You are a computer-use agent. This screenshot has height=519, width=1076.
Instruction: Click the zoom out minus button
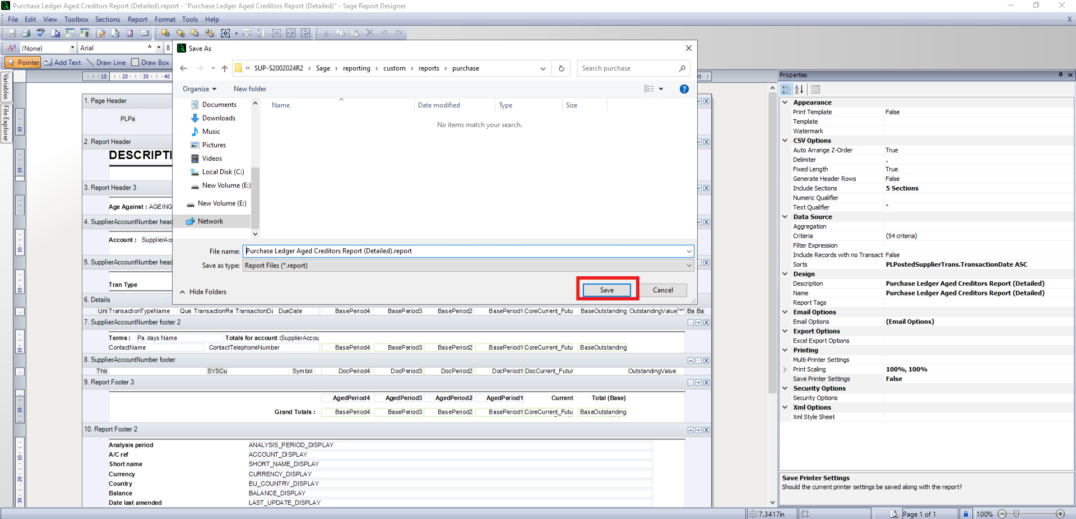[x=1002, y=514]
